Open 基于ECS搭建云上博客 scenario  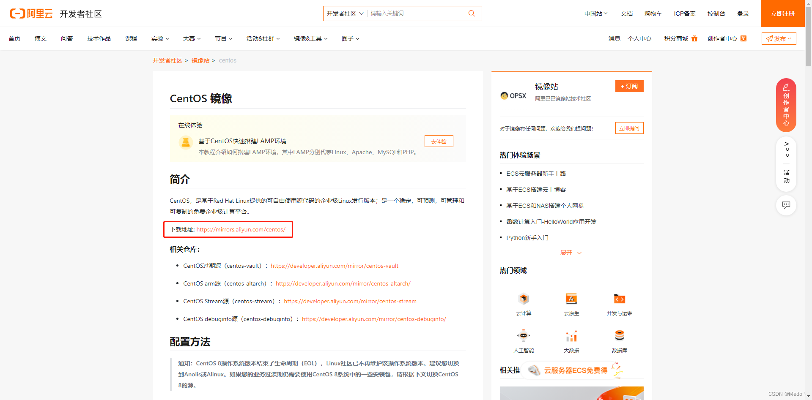click(x=536, y=190)
